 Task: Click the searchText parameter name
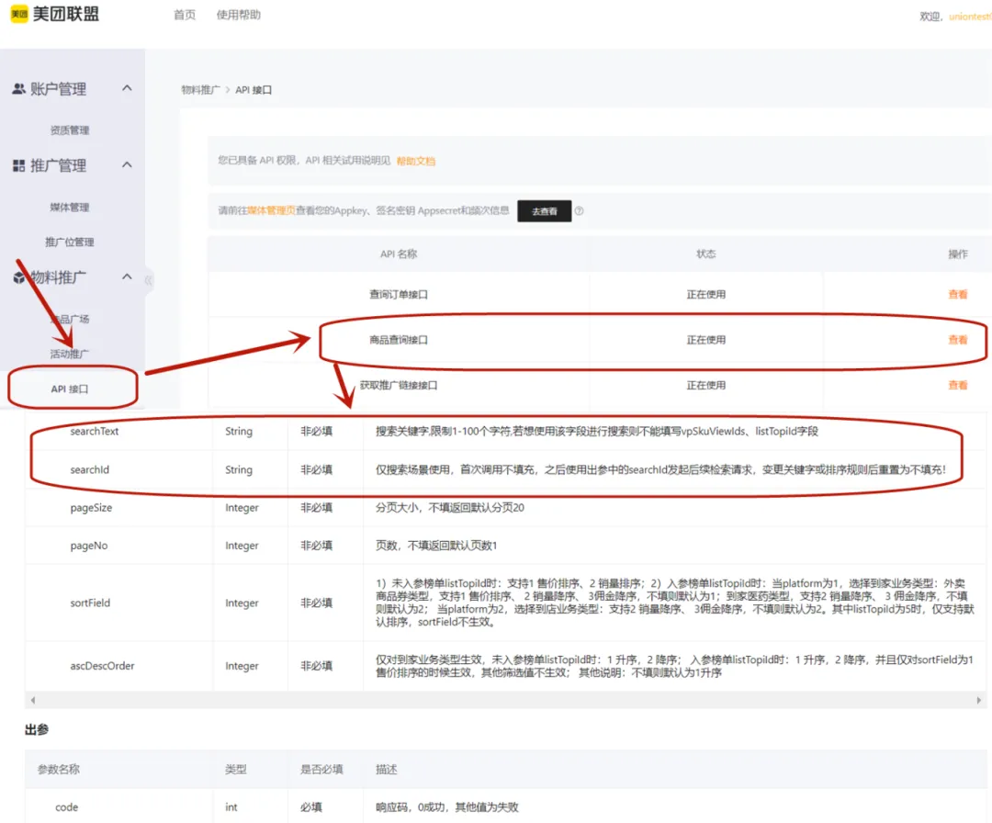point(95,432)
